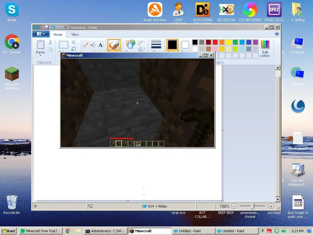Pick the pink swatch in the palette
Image resolution: width=313 pixels, height=235 pixels.
pos(215,49)
